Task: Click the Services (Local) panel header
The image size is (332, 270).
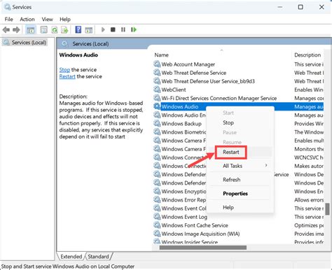Action: click(90, 44)
